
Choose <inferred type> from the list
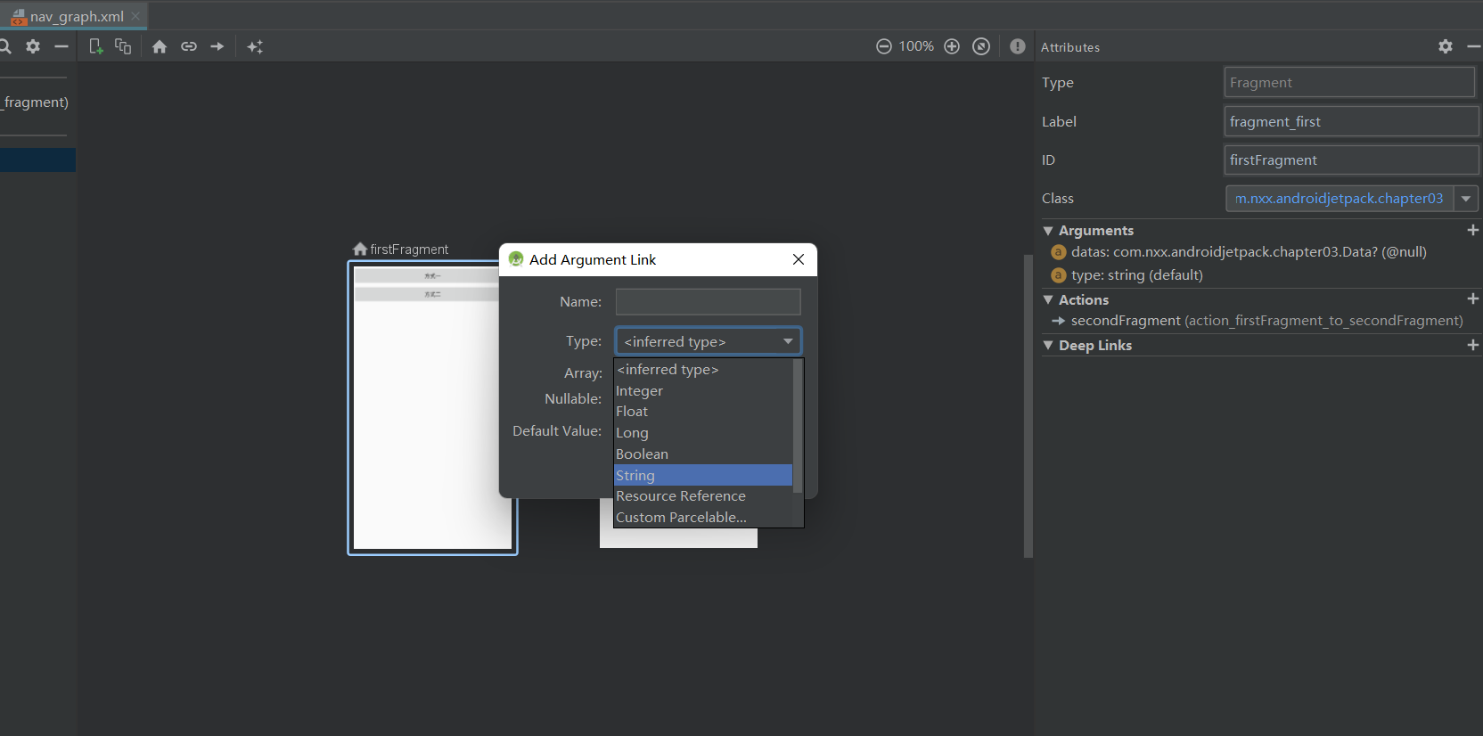(703, 369)
